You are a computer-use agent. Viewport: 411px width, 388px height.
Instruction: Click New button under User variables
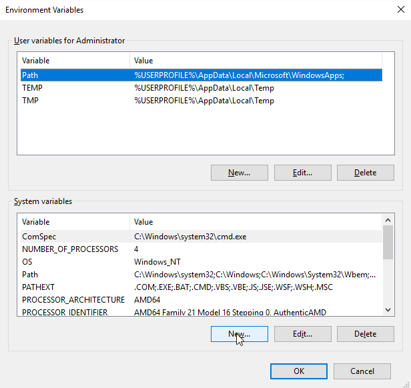[239, 173]
